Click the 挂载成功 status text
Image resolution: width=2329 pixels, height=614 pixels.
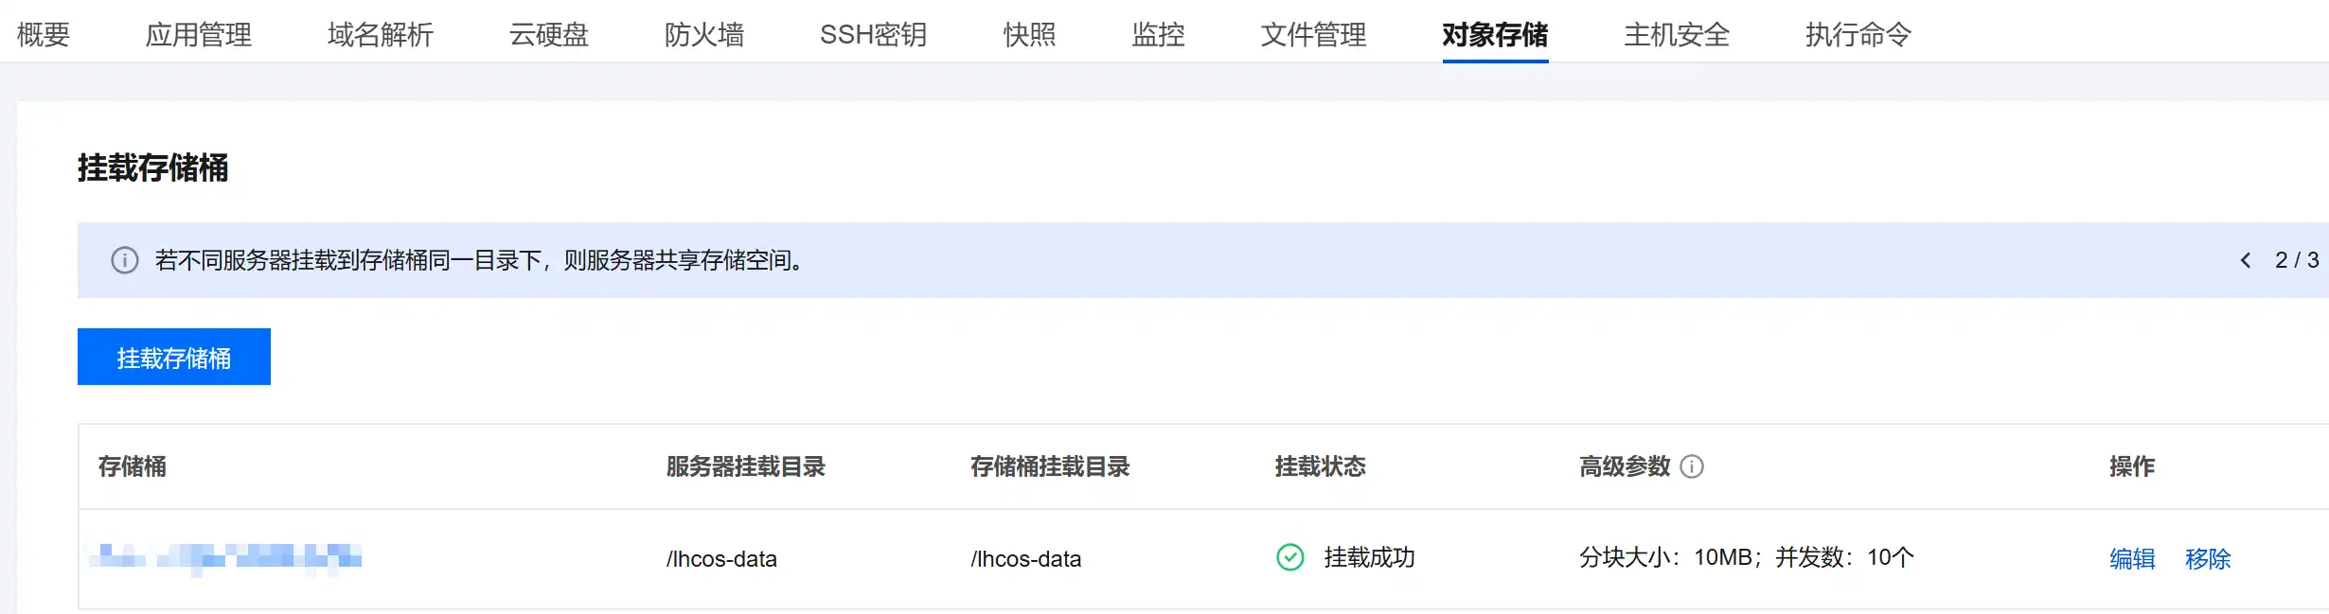coord(1369,557)
